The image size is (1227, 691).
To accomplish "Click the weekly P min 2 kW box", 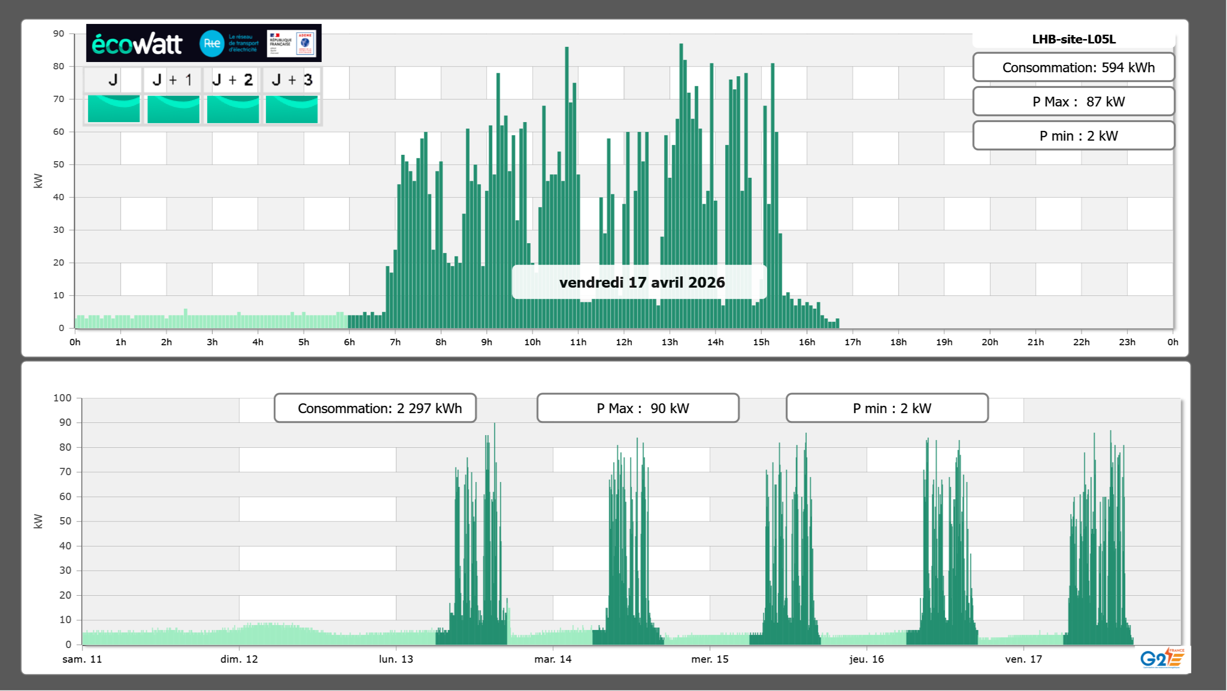I will click(x=887, y=408).
